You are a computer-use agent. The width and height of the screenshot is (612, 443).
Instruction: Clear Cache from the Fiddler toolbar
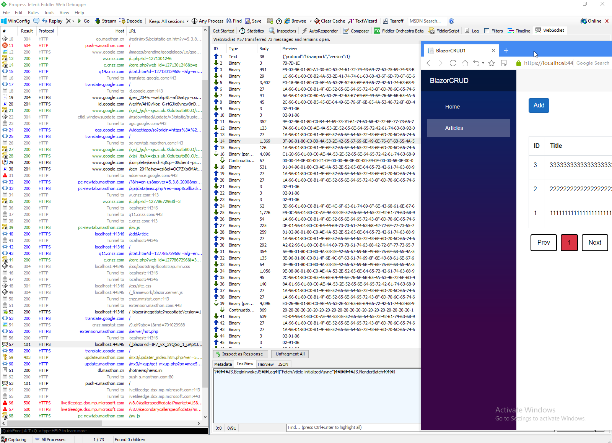click(x=329, y=21)
